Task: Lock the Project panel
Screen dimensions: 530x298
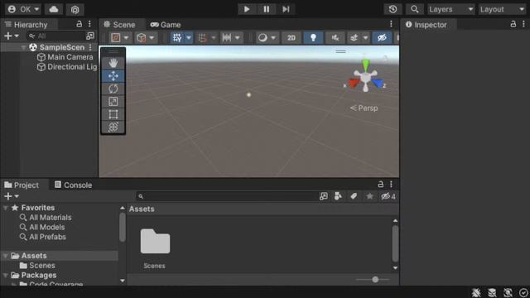Action: 380,185
